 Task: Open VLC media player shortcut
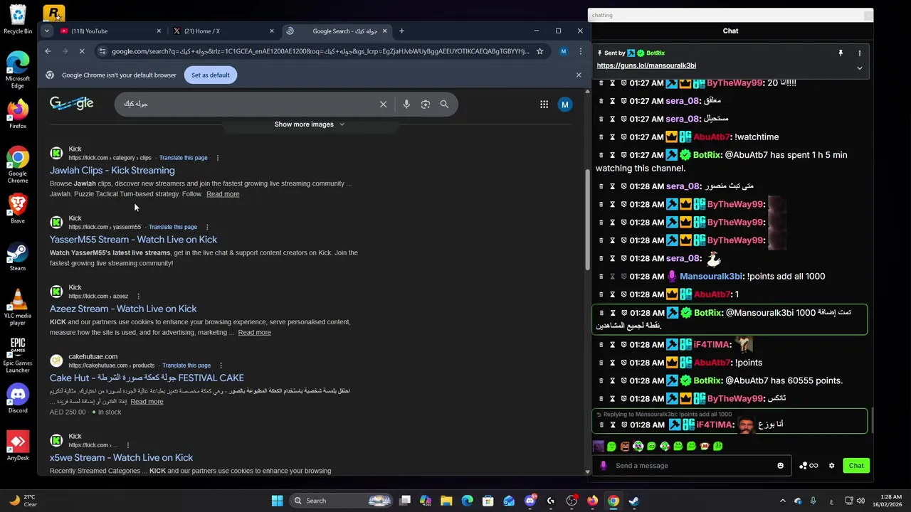[x=18, y=308]
